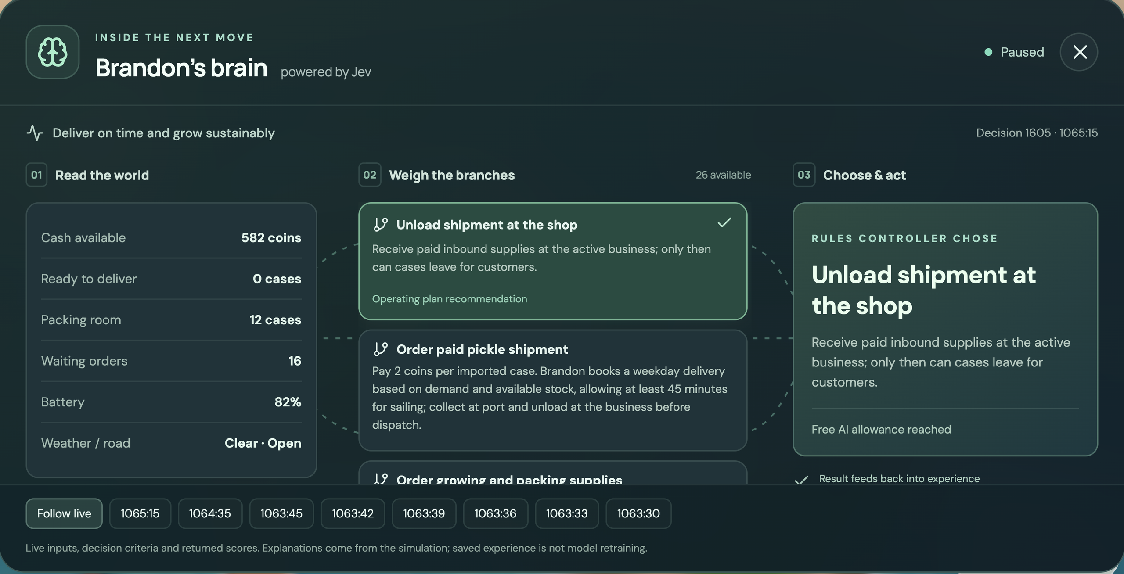Click the 03 step badge

(x=804, y=175)
